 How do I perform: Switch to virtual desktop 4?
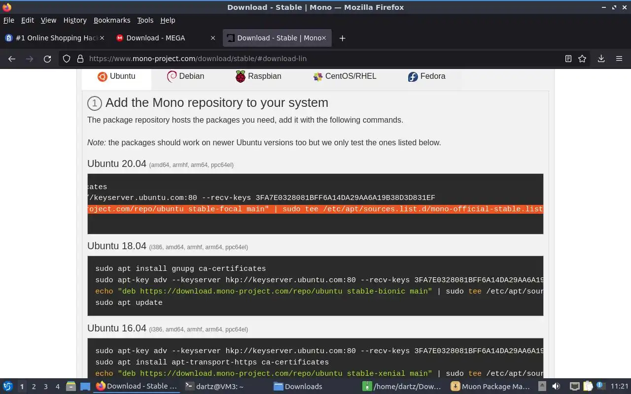[57, 387]
